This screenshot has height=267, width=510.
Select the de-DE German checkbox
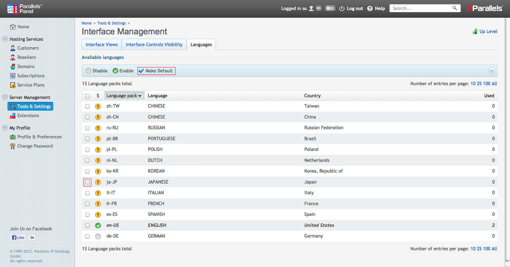(x=87, y=236)
